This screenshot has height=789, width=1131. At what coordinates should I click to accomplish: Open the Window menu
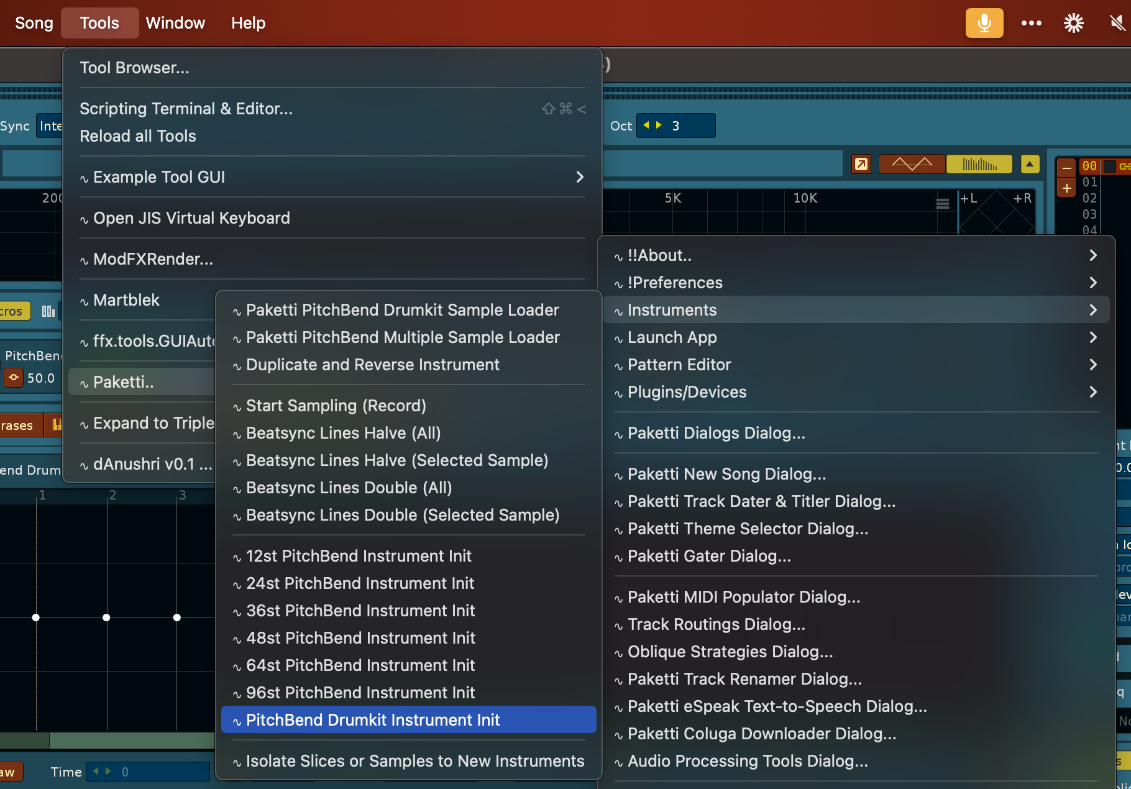tap(175, 23)
